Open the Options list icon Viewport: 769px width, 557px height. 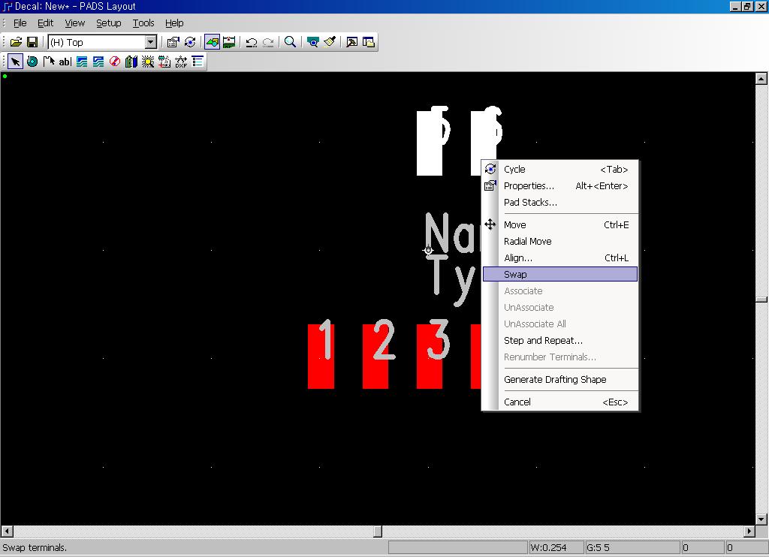point(198,62)
